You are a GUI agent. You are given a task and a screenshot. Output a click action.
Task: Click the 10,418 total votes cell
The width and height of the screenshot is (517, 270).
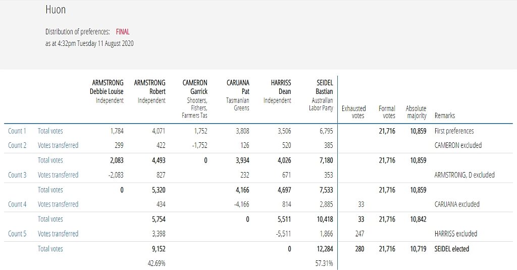pyautogui.click(x=325, y=219)
